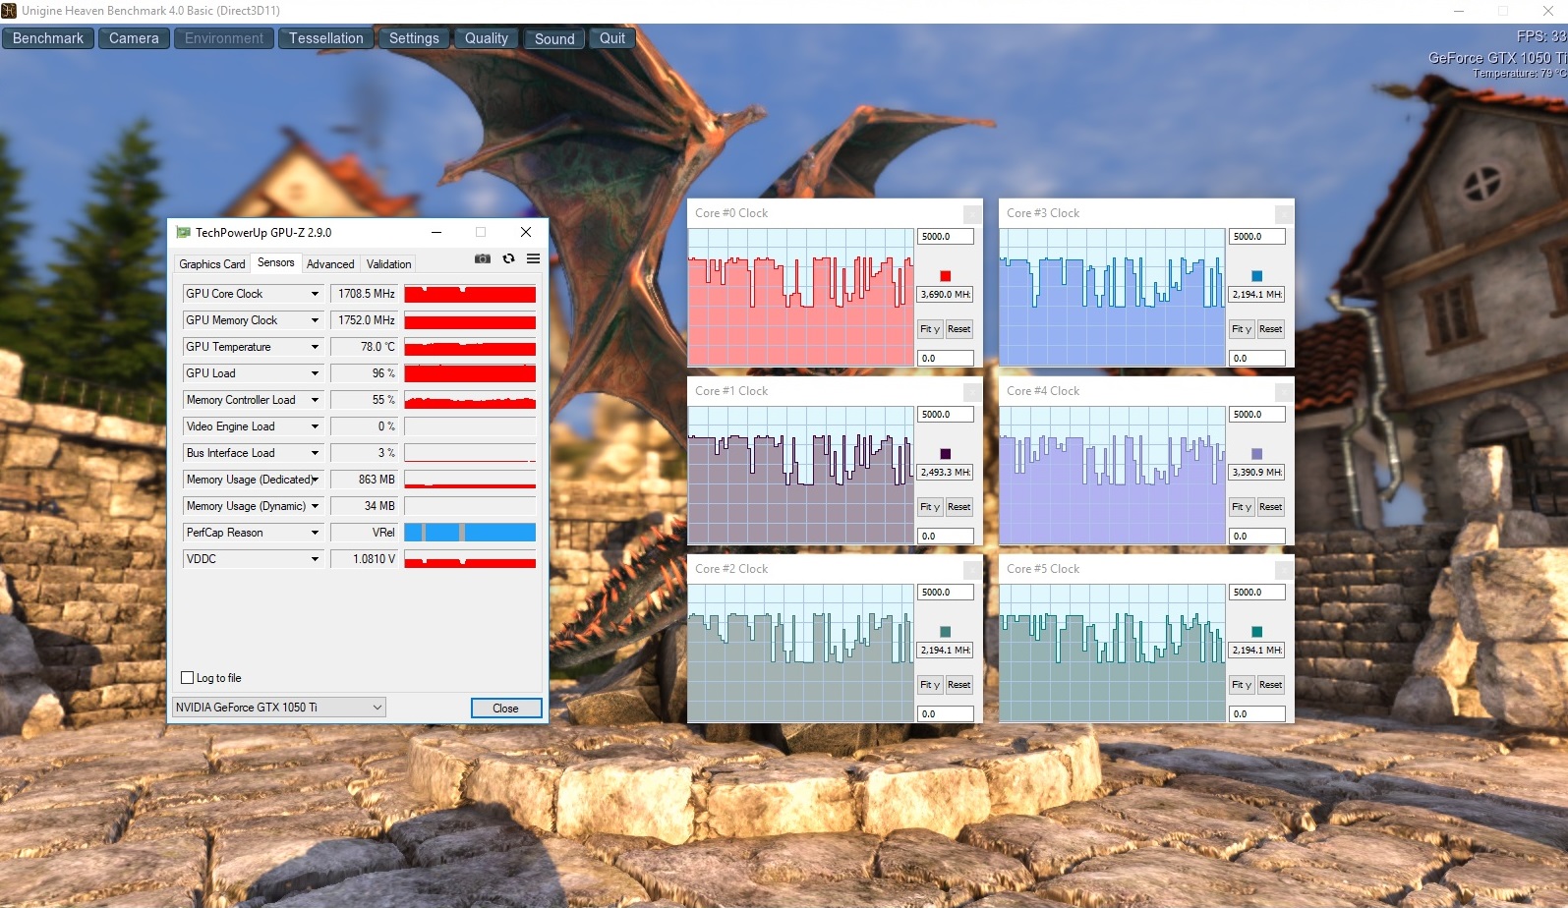Click the Core #0 minimum value field 0.0

tap(946, 359)
